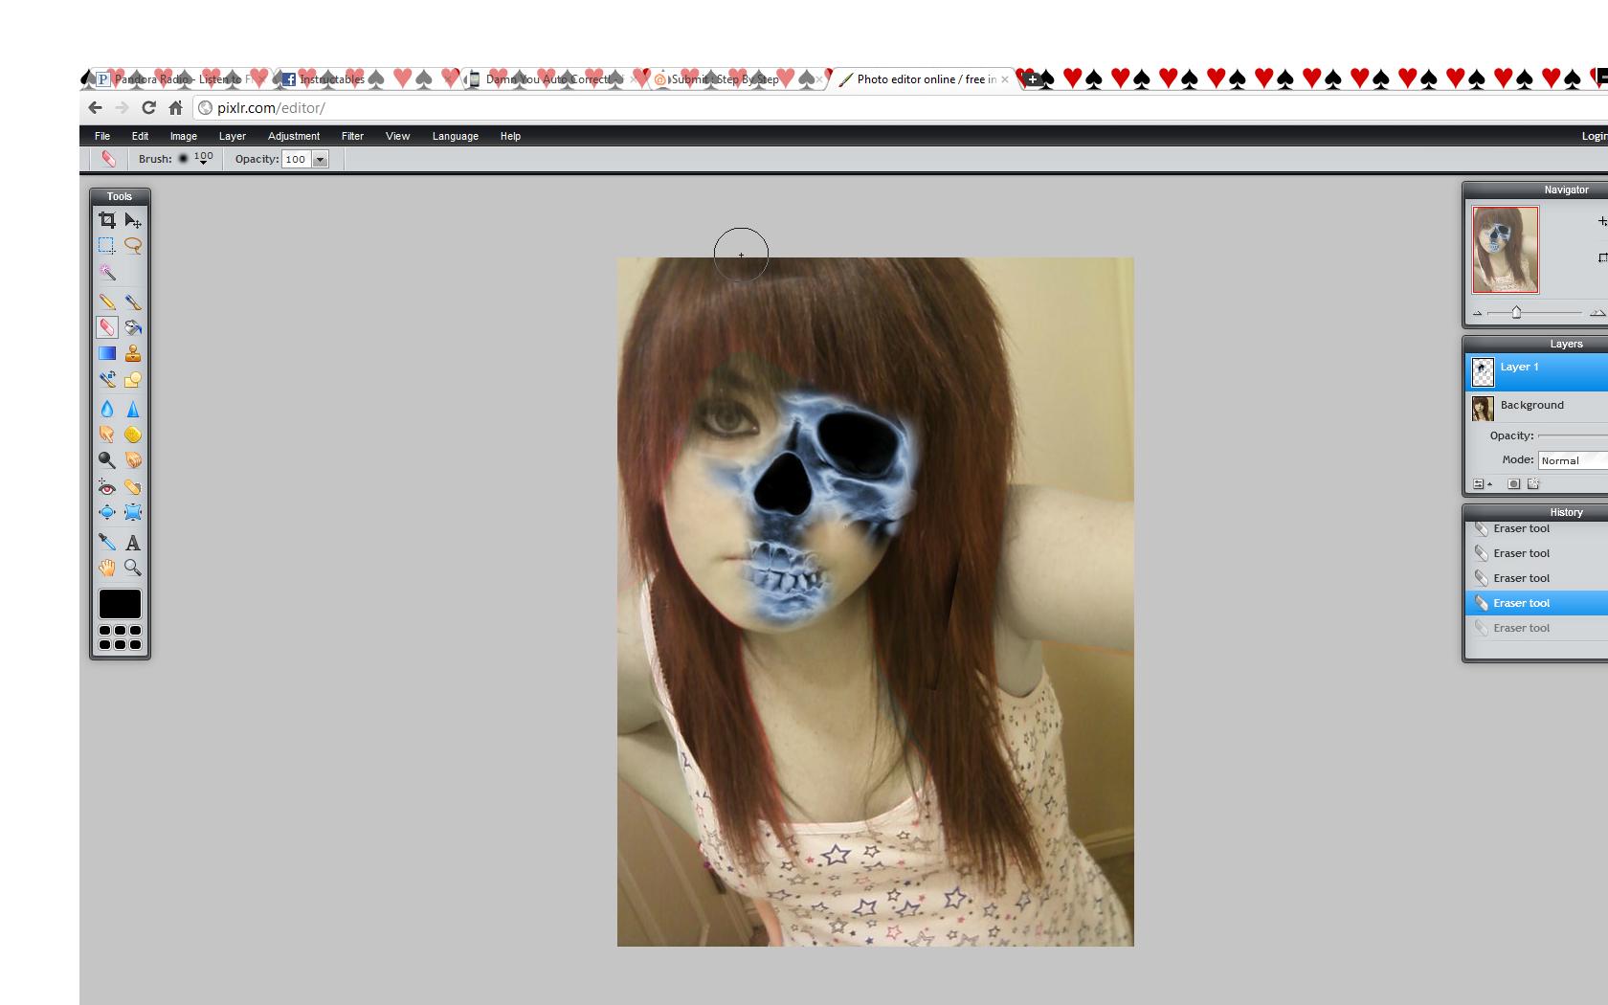Screen dimensions: 1608x1005
Task: Click the Navigator zoom in mountain icon
Action: (1597, 313)
